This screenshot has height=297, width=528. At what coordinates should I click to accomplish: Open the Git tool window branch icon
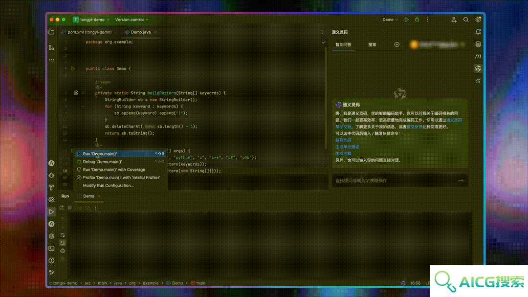[51, 273]
